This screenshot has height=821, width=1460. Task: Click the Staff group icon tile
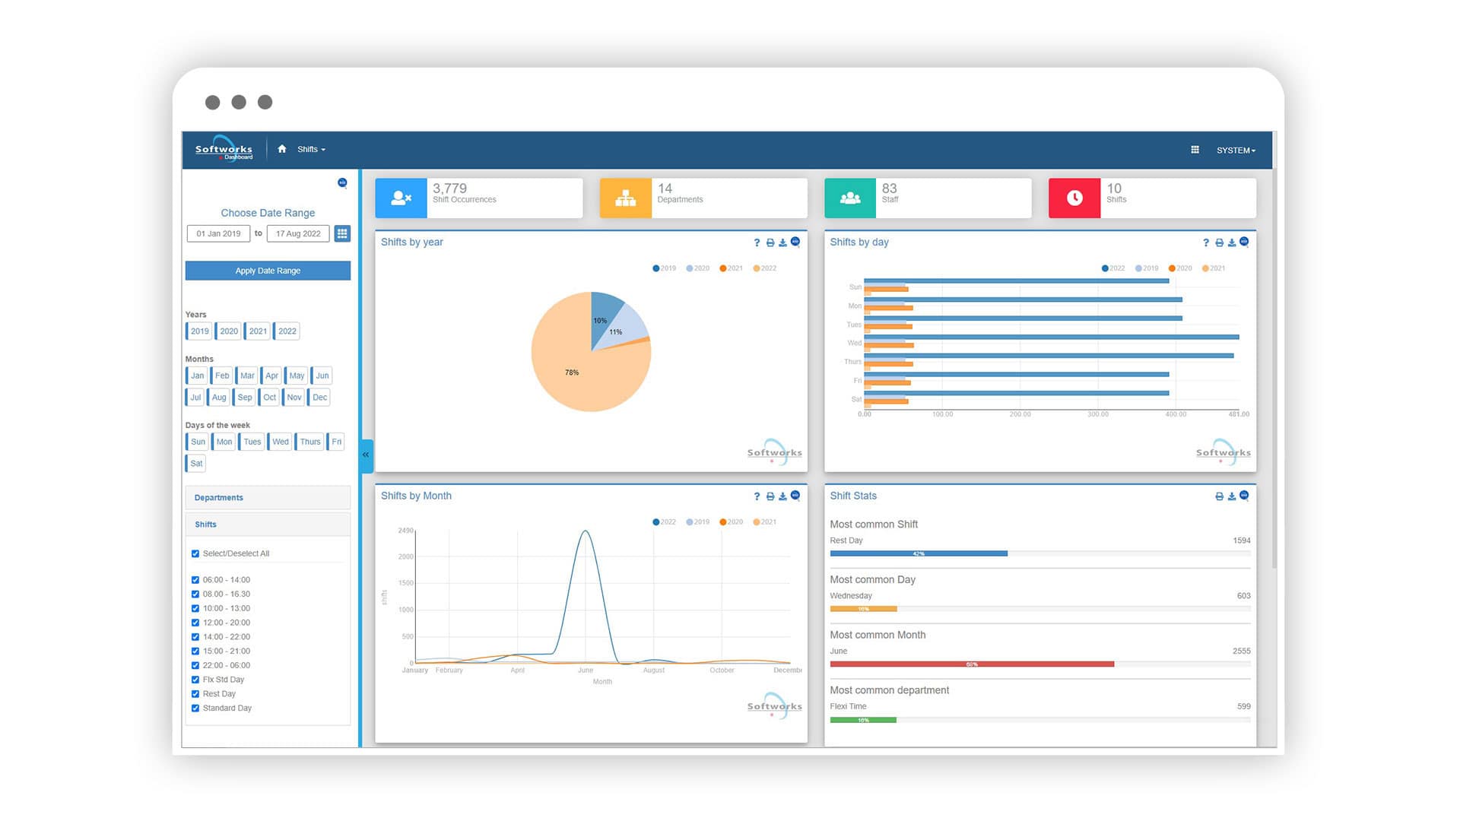click(850, 198)
